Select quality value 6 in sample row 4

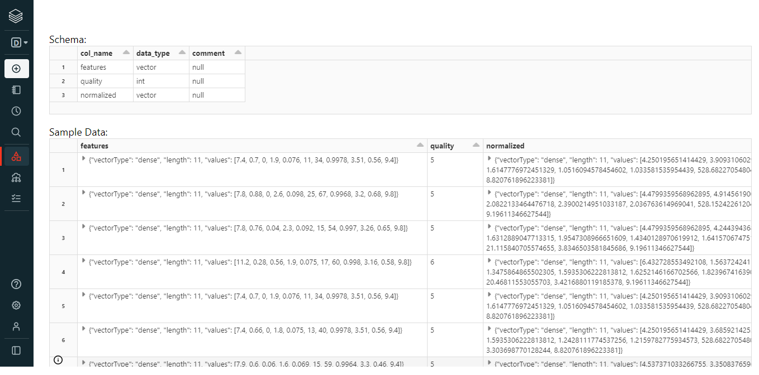[x=455, y=272]
